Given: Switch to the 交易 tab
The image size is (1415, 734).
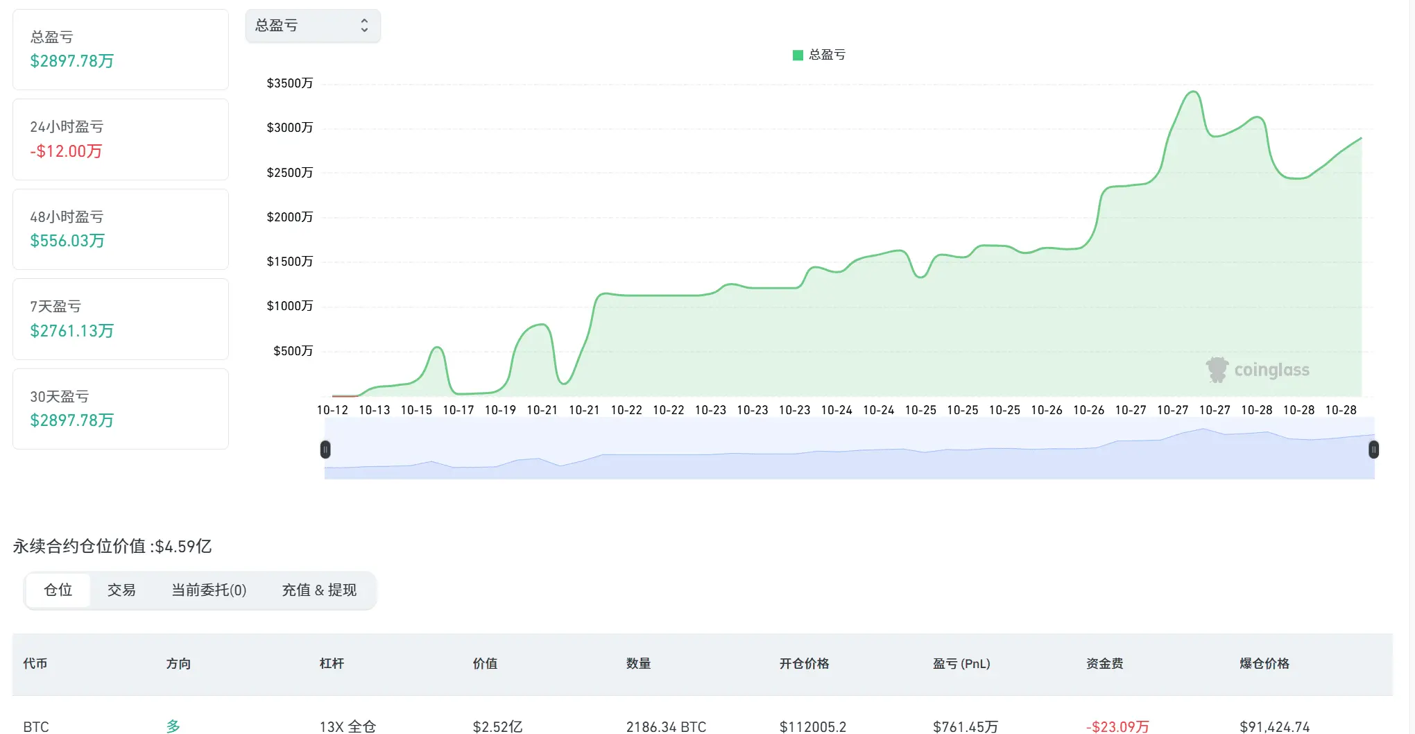Looking at the screenshot, I should (x=121, y=590).
